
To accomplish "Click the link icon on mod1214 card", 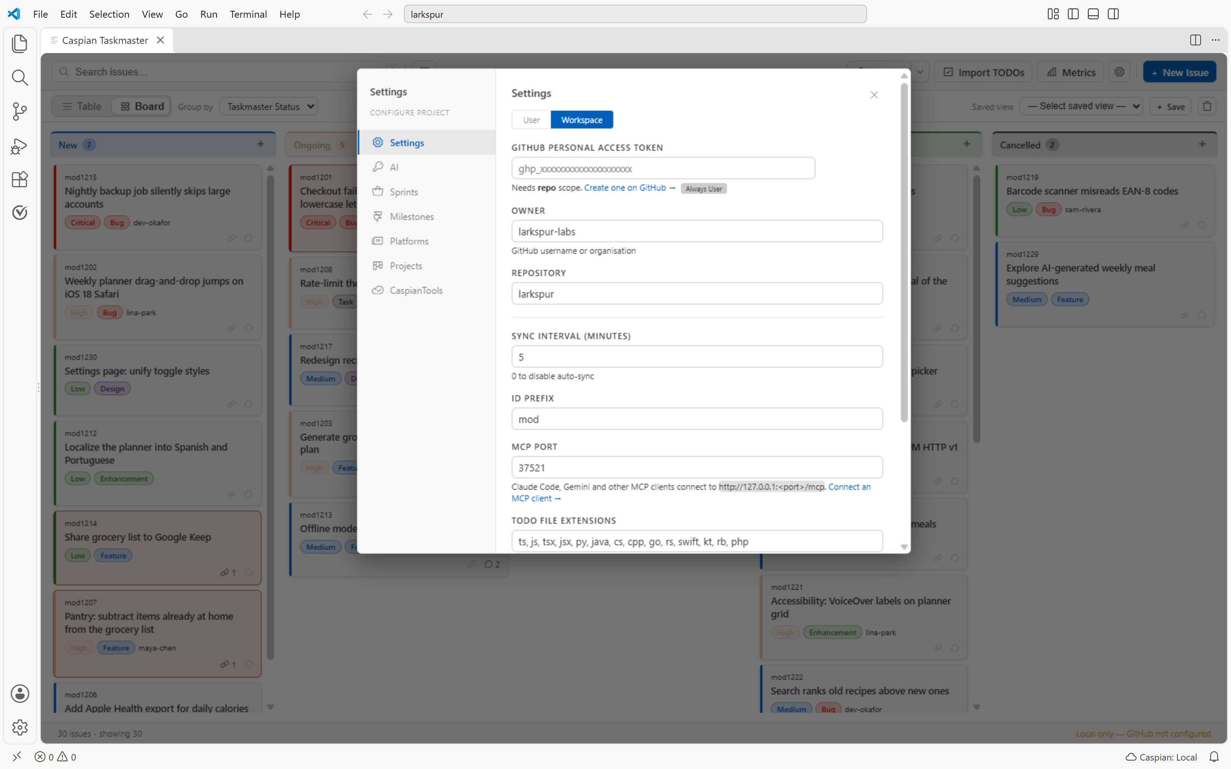I will pyautogui.click(x=224, y=573).
